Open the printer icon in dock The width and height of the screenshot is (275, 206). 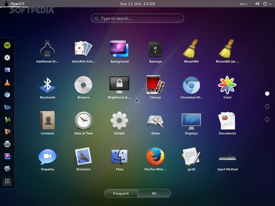[x=7, y=144]
